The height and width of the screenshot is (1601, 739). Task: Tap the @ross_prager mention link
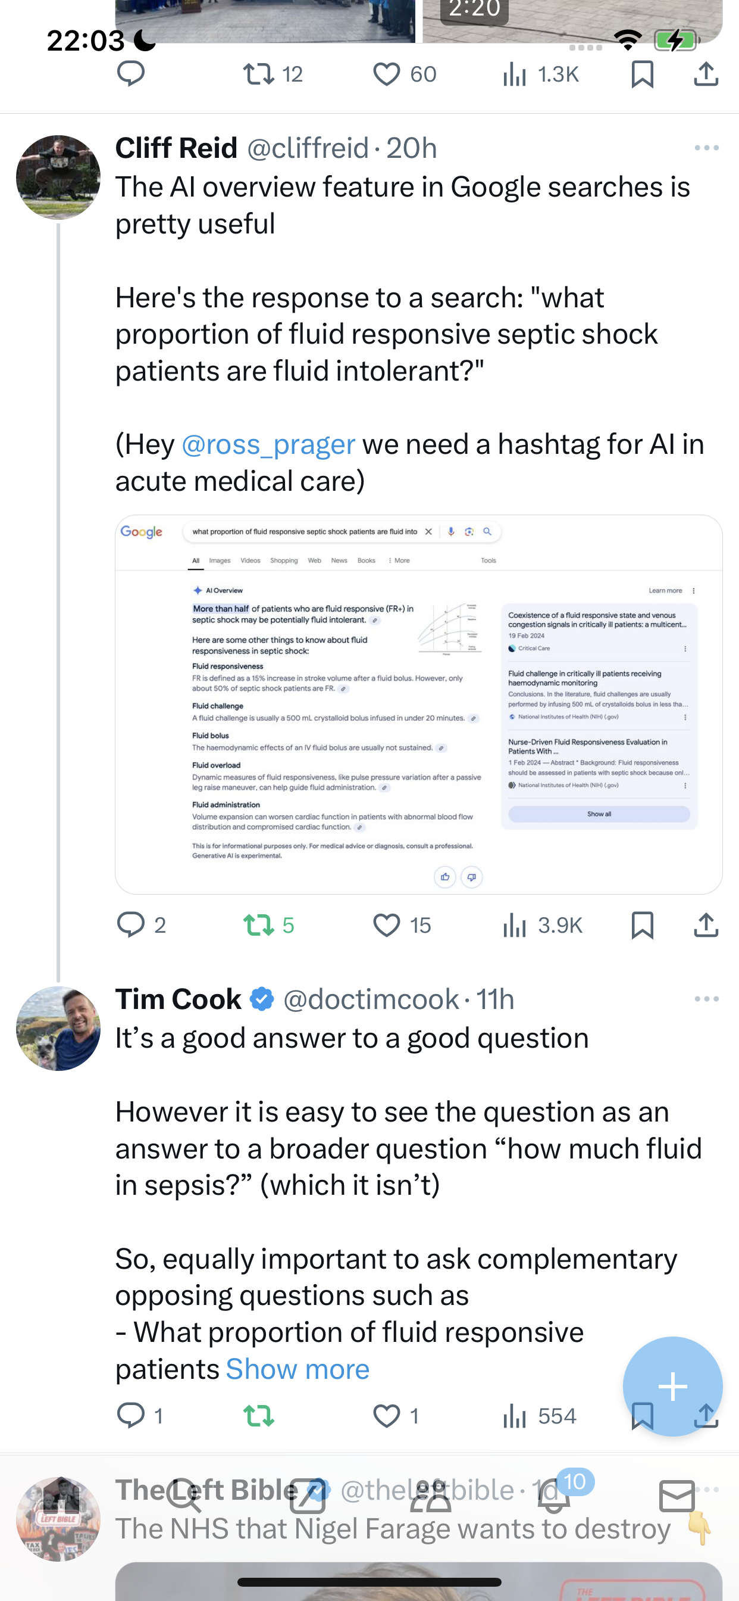coord(268,444)
